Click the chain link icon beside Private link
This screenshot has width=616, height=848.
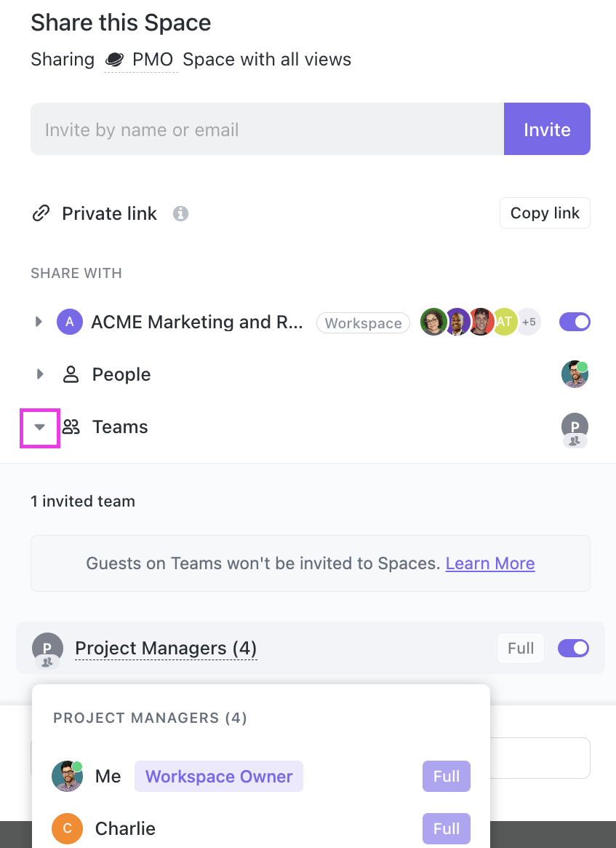41,213
